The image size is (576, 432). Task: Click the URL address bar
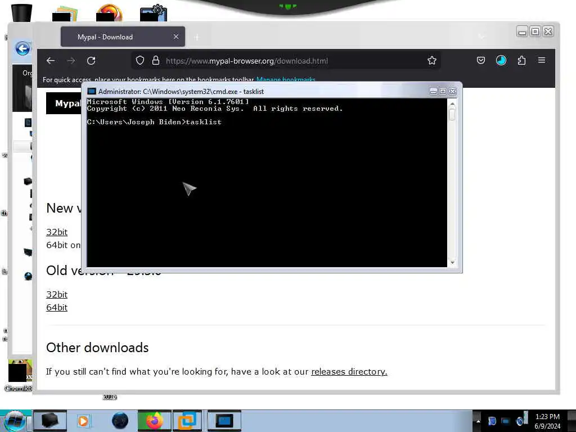286,61
